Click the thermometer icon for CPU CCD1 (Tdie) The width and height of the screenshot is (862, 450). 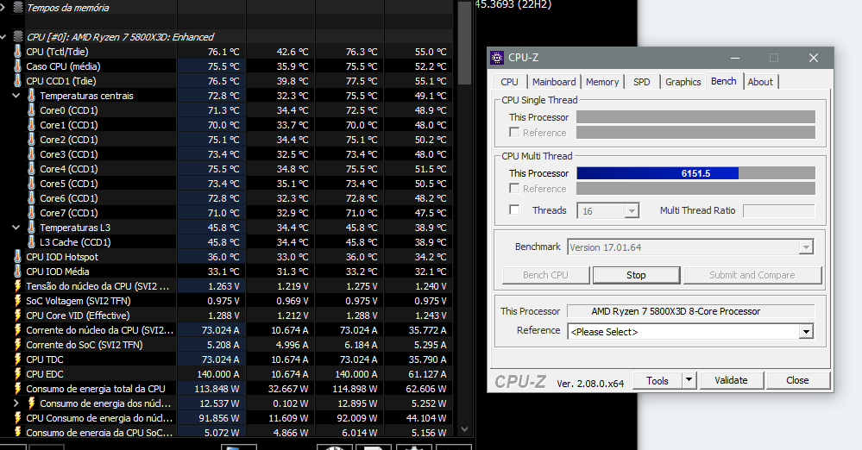pyautogui.click(x=17, y=81)
